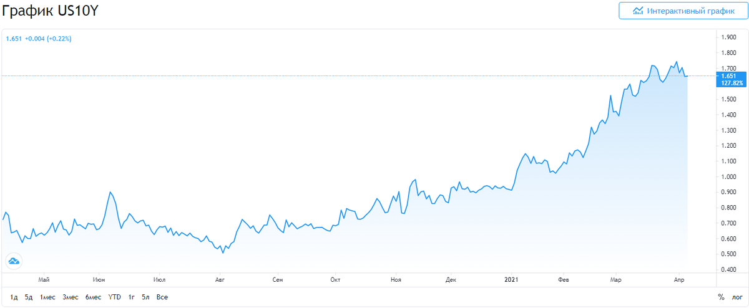Viewport: 749px width, 308px height.
Task: Click the TradingView cloud logo icon
Action: 14,261
